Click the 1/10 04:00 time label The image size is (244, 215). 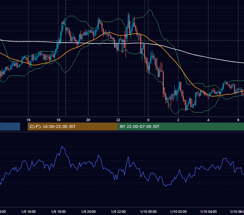pos(208,211)
